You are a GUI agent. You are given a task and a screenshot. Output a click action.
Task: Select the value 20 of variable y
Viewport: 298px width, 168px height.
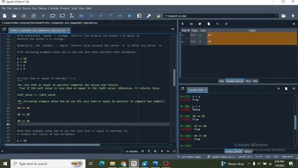click(251, 42)
